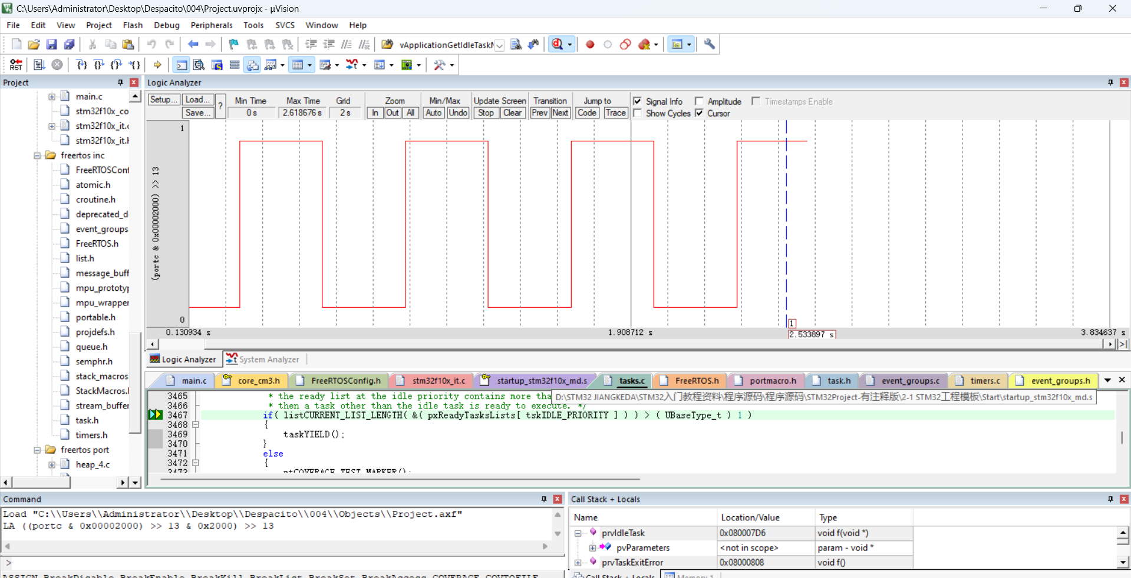
Task: Click Jump to Trace button
Action: point(615,112)
